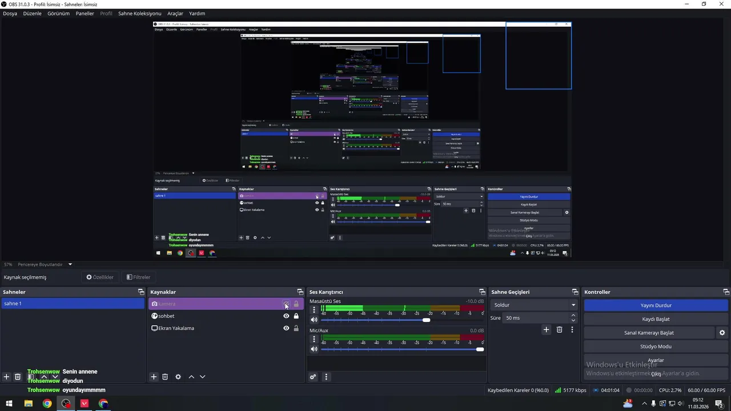Toggle lock on Kamera source
The height and width of the screenshot is (411, 731).
coord(296,304)
